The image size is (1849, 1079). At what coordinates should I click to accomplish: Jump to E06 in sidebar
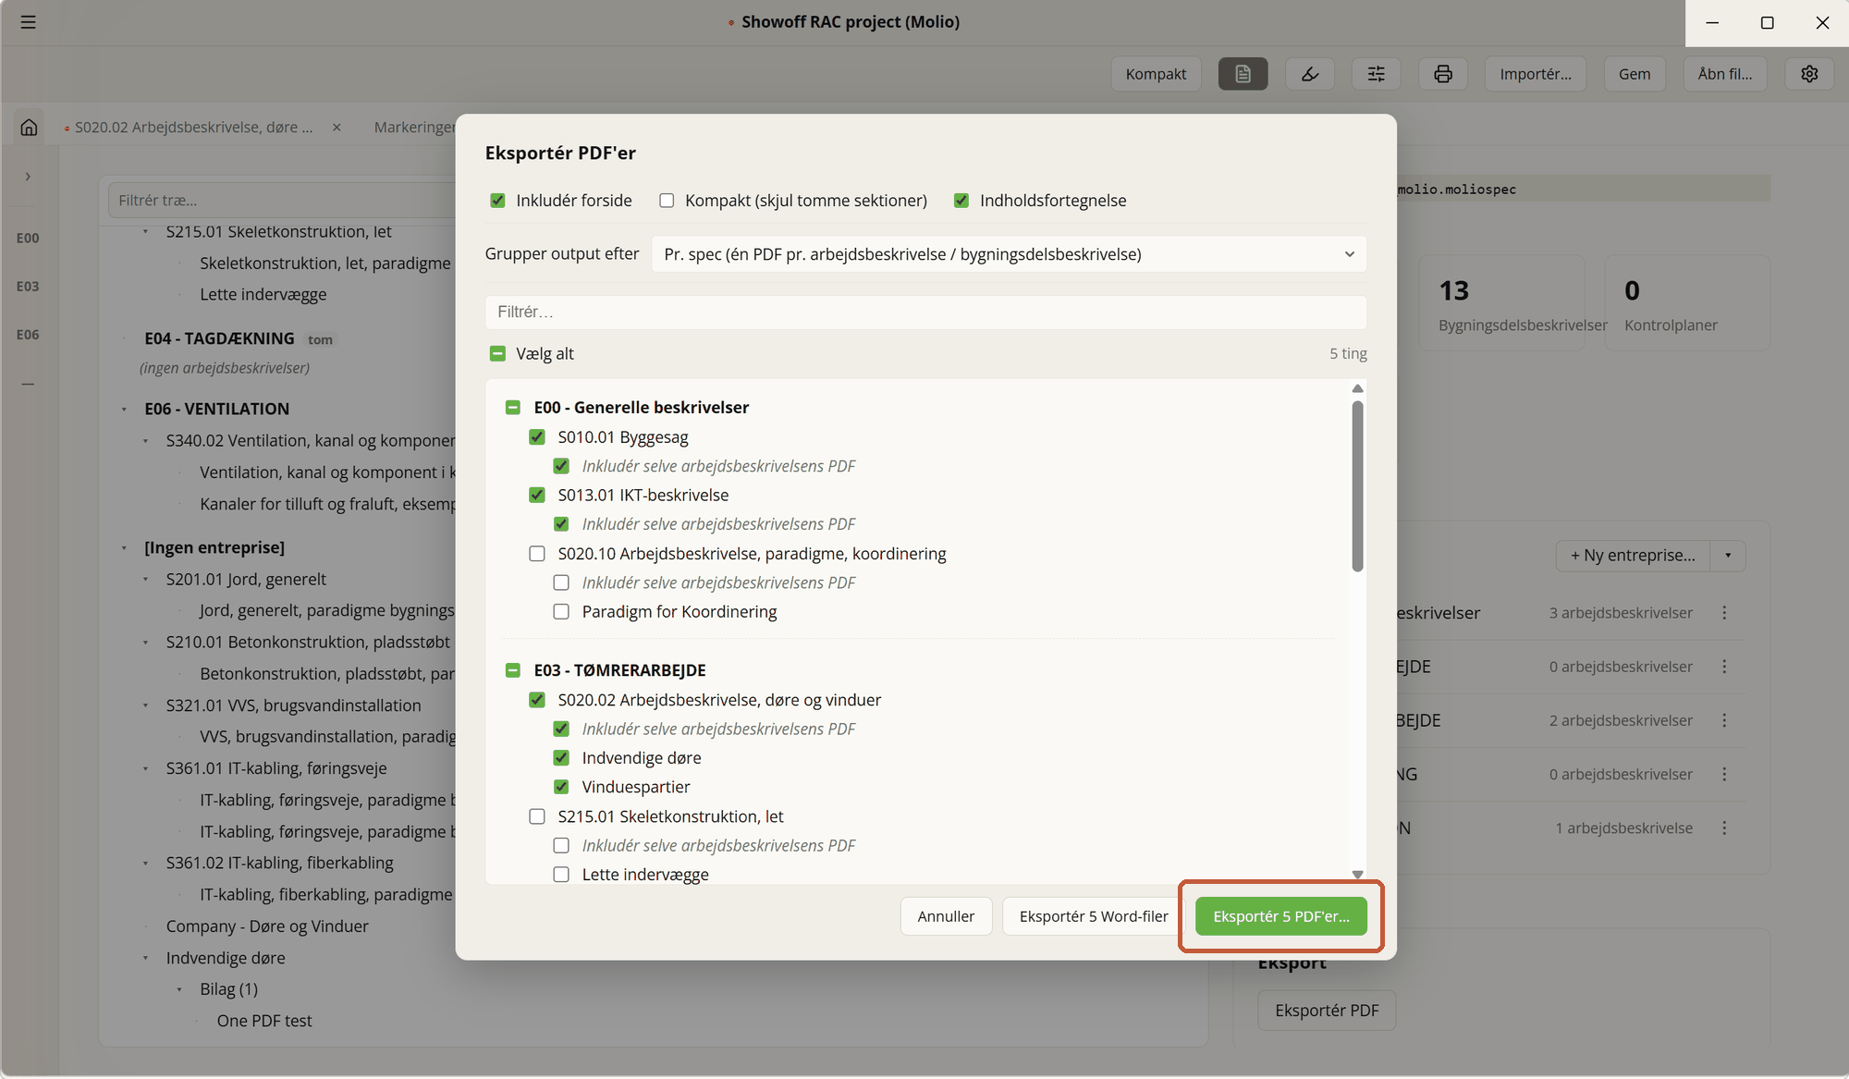28,335
